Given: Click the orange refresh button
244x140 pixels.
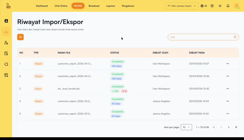Looking at the screenshot, I should point(20,37).
